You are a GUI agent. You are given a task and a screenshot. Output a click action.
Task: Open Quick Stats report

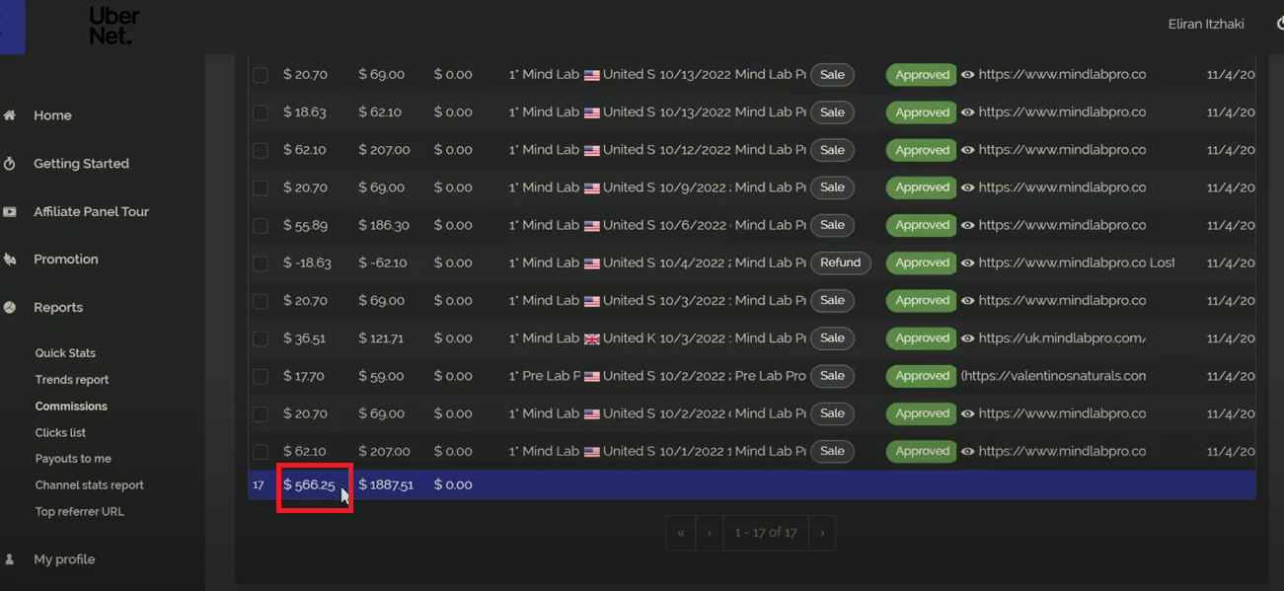tap(65, 353)
